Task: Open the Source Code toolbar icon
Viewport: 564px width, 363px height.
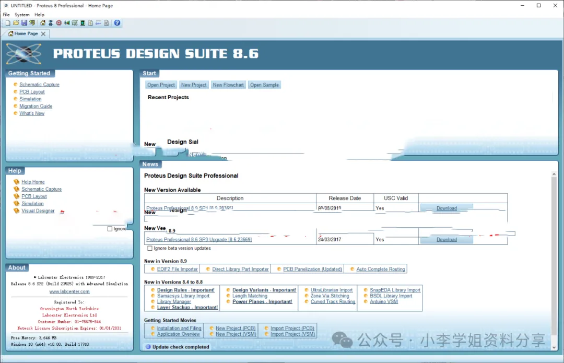Action: [98, 22]
